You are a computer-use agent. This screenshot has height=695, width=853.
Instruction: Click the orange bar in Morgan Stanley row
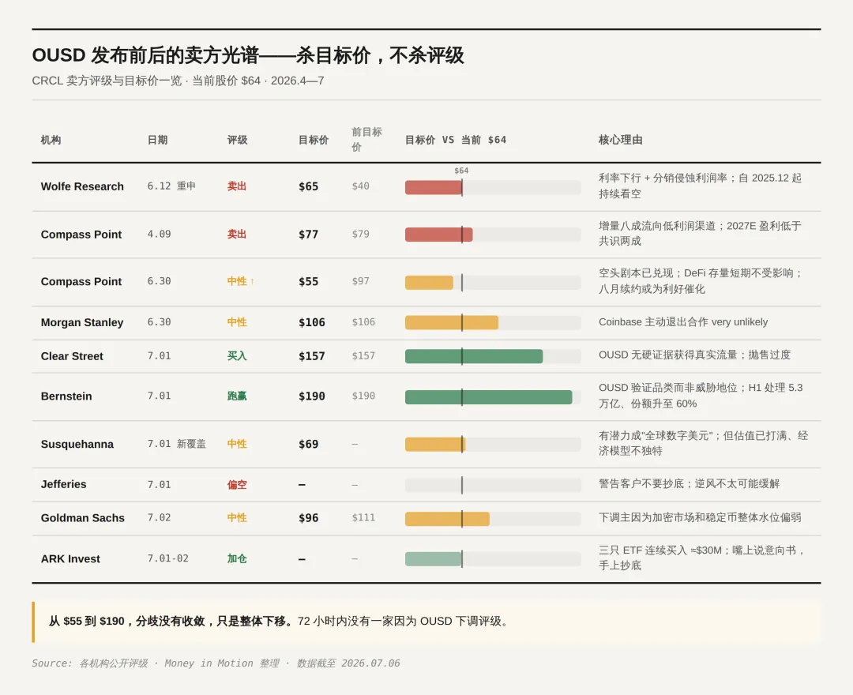pyautogui.click(x=452, y=322)
